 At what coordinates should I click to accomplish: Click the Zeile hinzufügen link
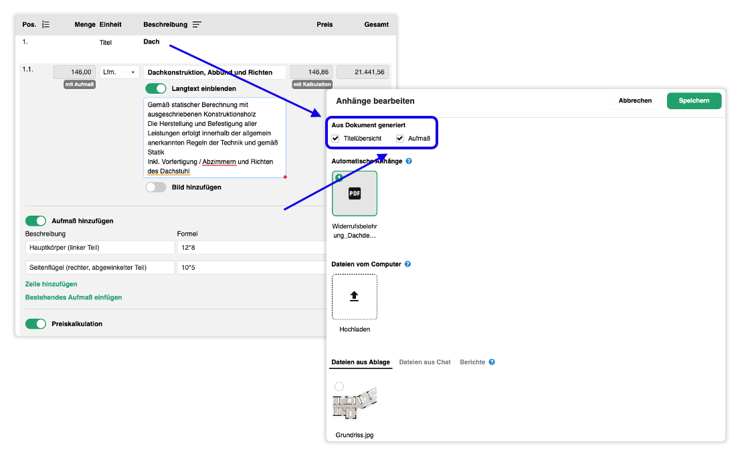[51, 284]
